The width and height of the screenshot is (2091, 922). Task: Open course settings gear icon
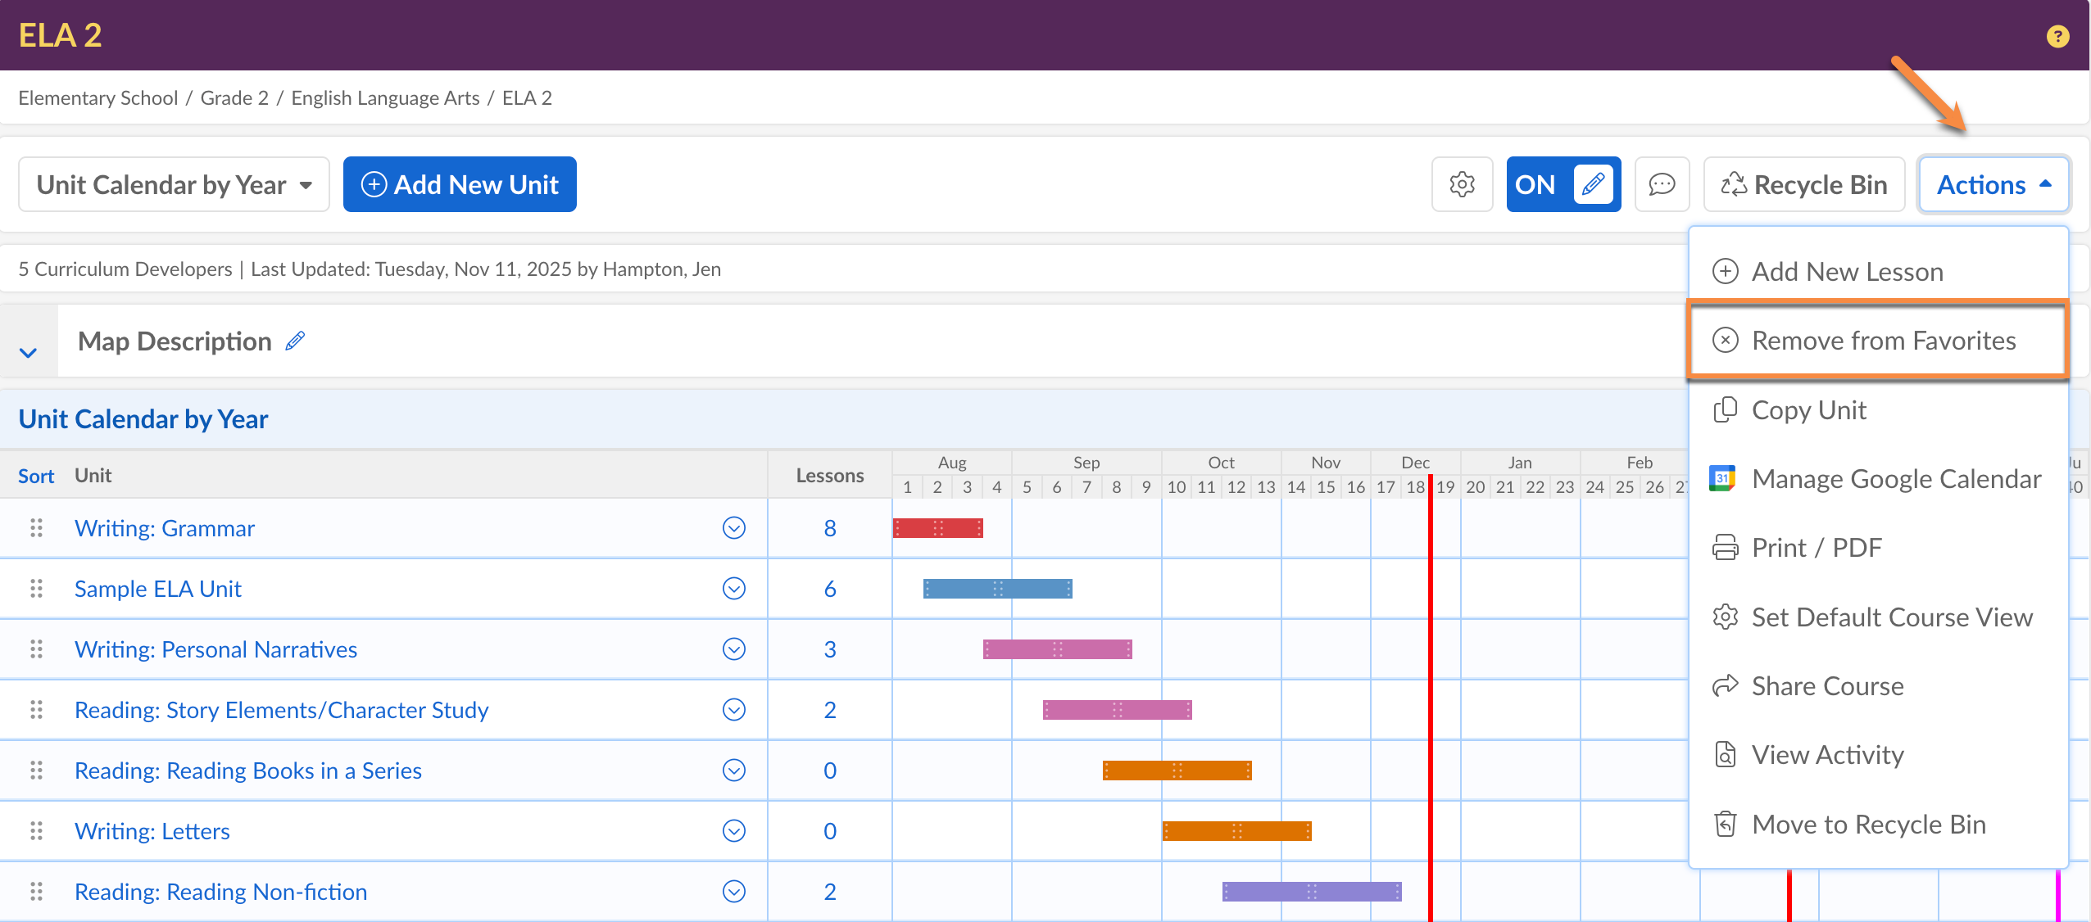[1462, 184]
